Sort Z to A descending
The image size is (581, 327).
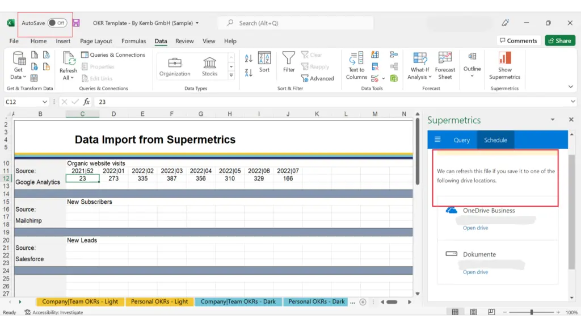[249, 72]
